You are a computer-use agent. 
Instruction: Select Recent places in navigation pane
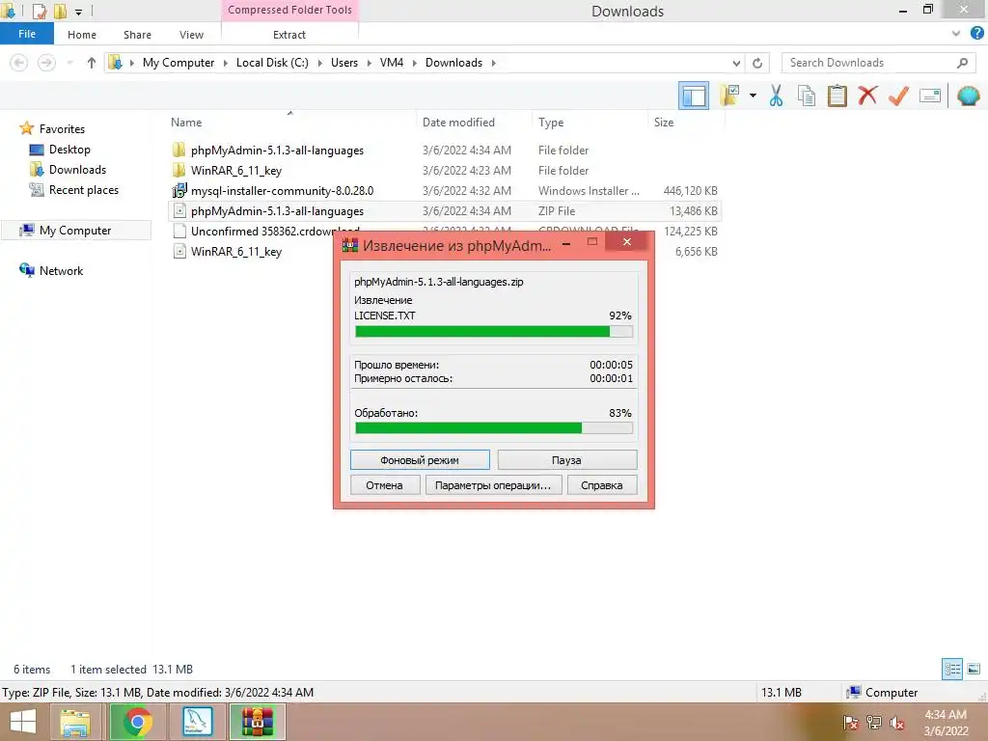[x=84, y=190]
